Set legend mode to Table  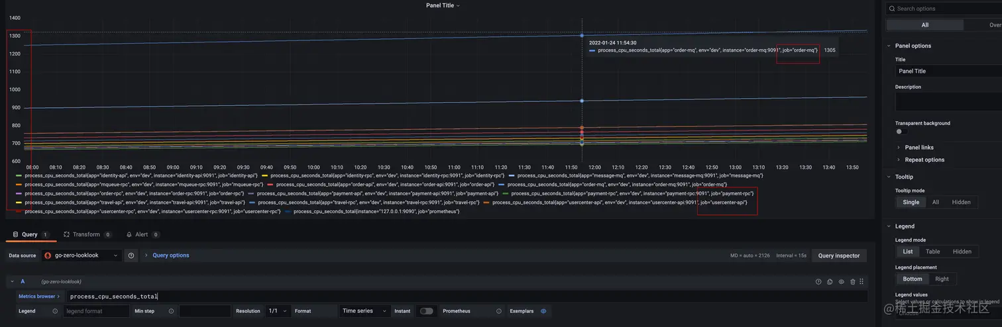pyautogui.click(x=932, y=252)
